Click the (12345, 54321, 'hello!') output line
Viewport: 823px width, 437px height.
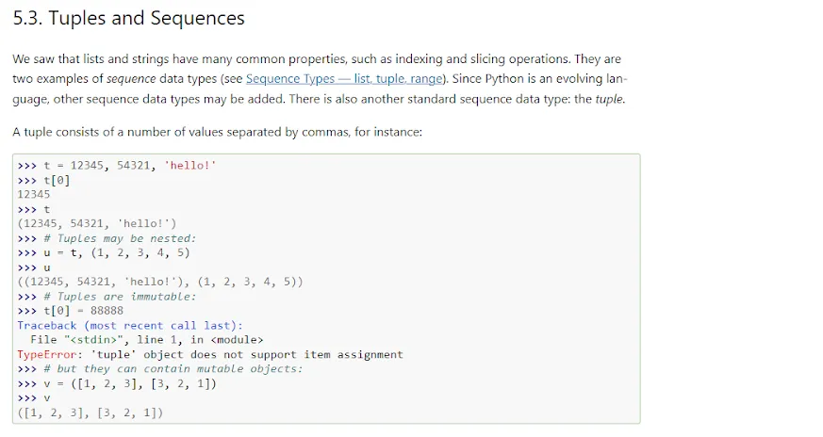pyautogui.click(x=96, y=223)
